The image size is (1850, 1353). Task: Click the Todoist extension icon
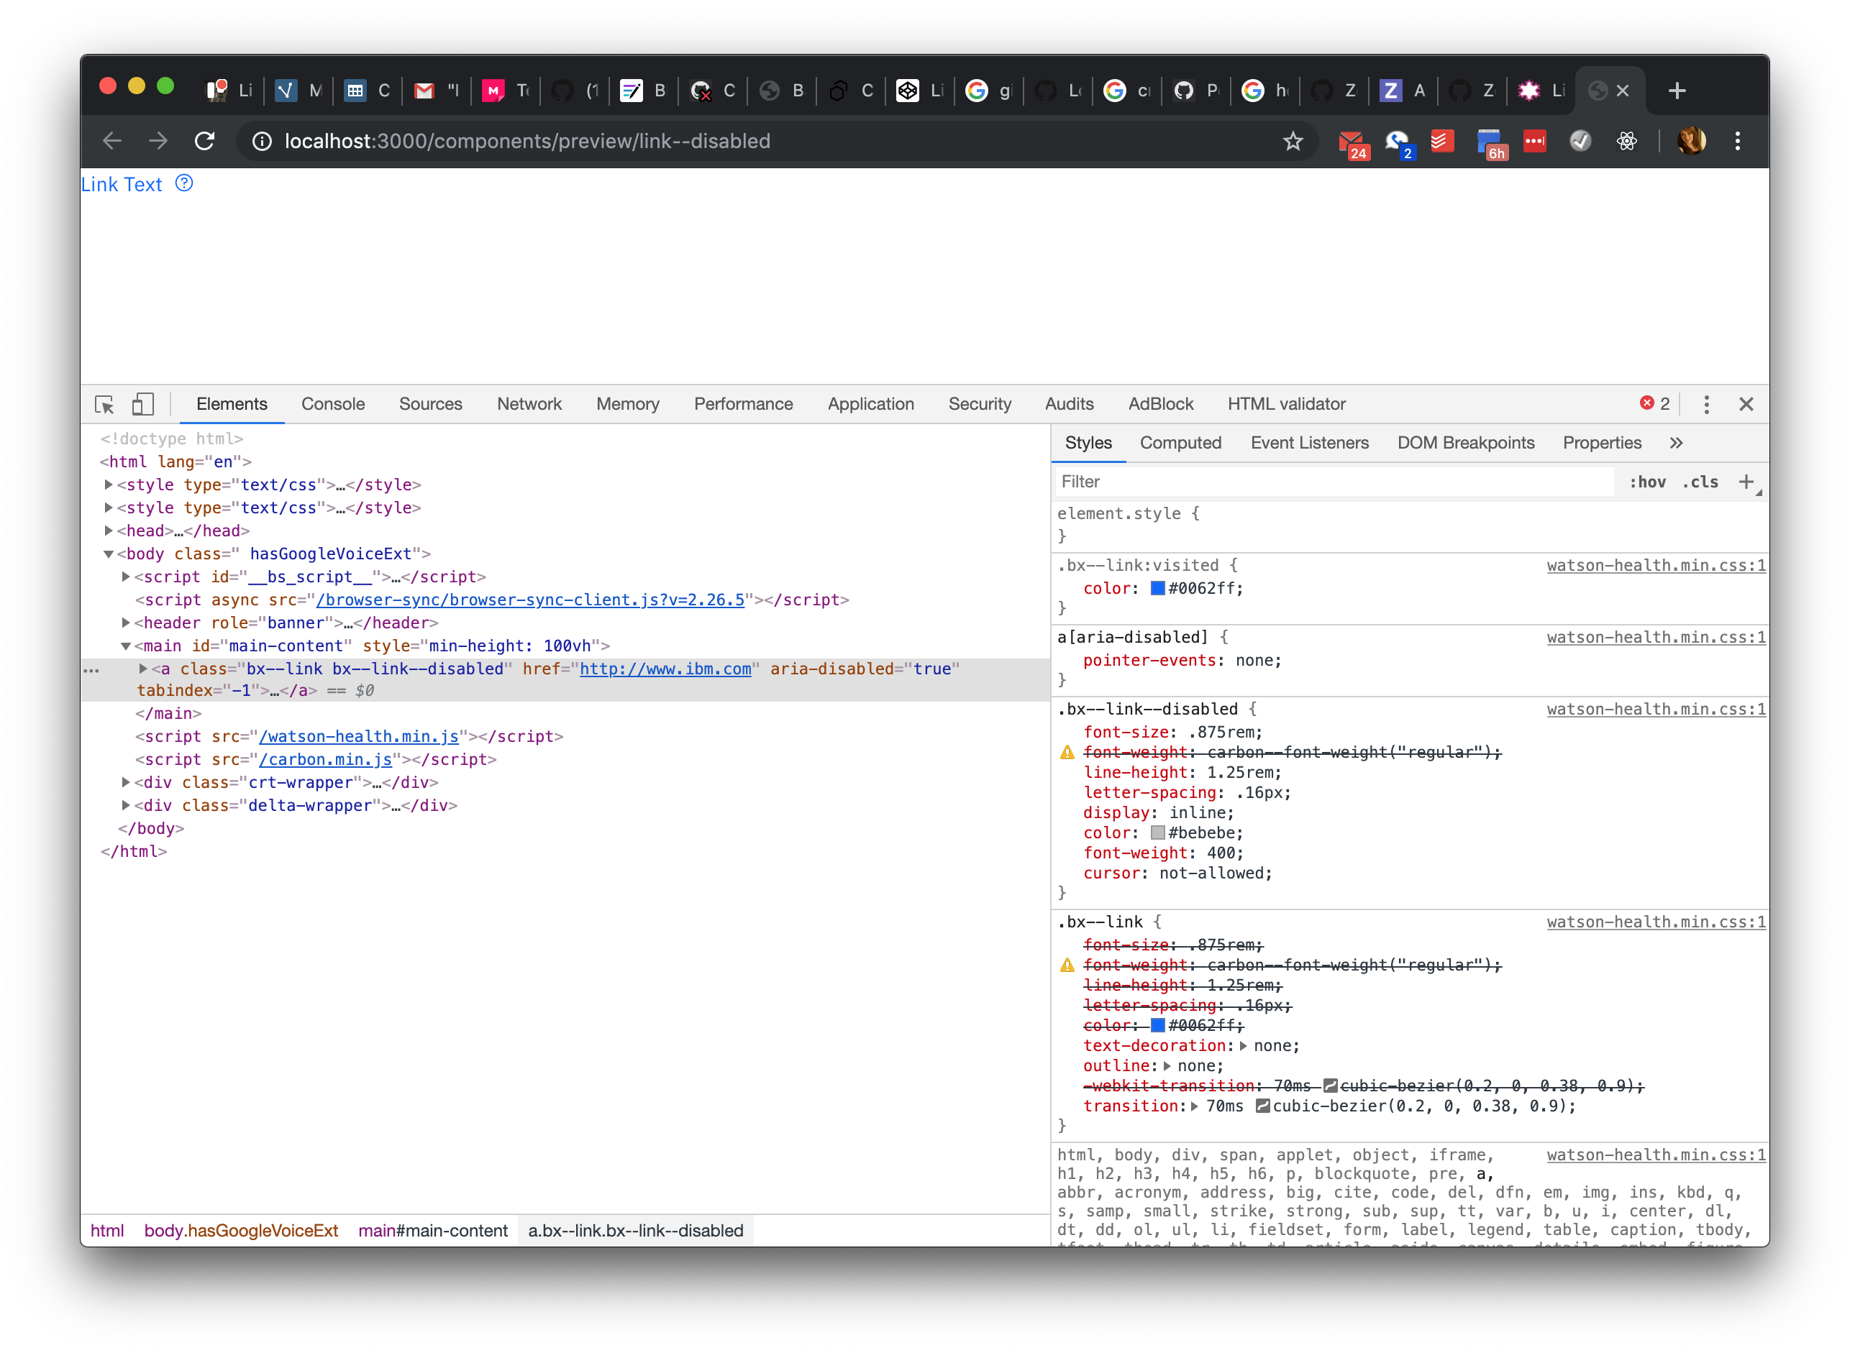coord(1442,141)
